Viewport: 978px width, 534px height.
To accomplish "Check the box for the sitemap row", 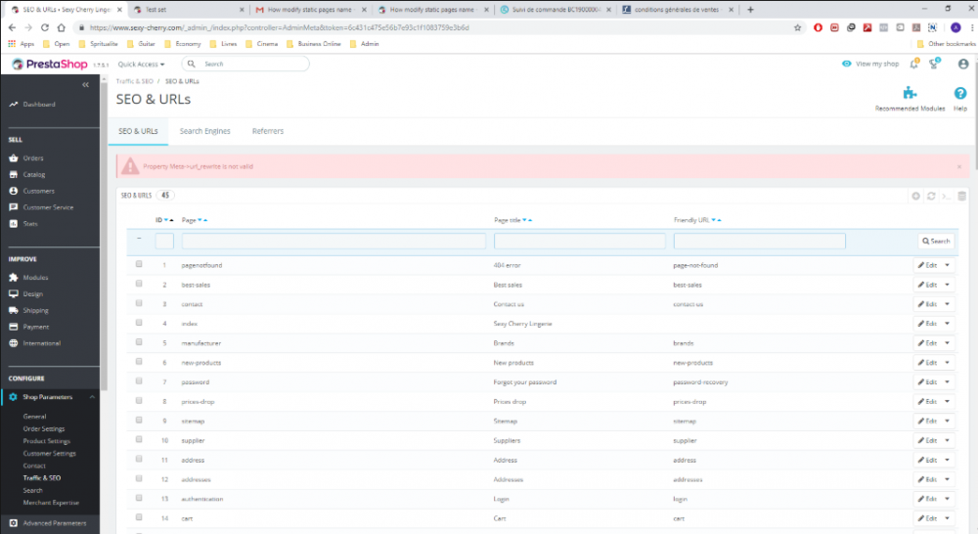I will coord(139,420).
